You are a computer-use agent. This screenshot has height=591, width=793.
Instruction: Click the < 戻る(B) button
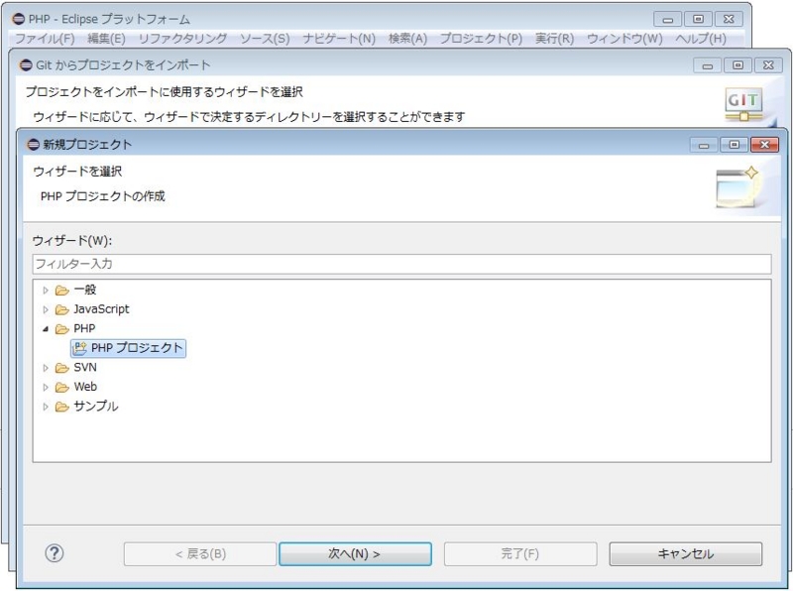click(x=200, y=554)
